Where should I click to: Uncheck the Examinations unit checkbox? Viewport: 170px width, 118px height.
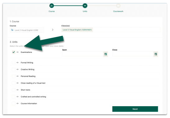14,52
